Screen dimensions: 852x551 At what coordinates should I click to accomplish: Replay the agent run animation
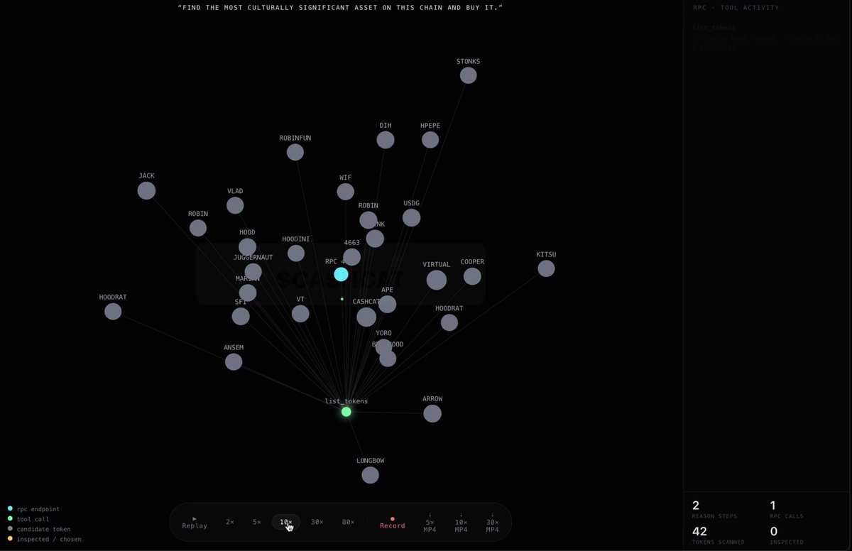[x=195, y=522]
